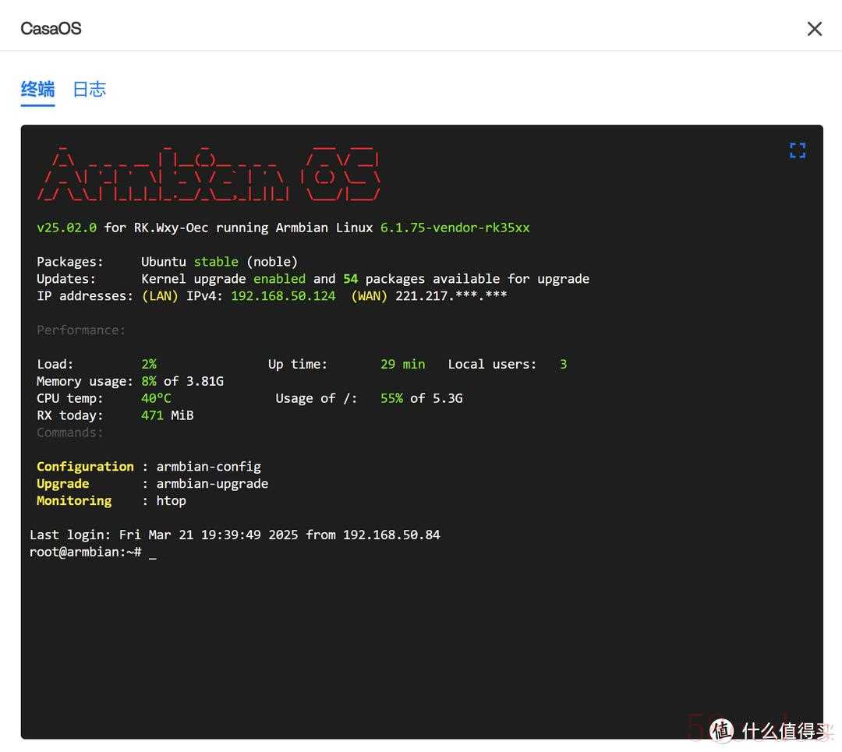The width and height of the screenshot is (842, 752).
Task: Click the CPU temp 40°C value
Action: click(156, 399)
